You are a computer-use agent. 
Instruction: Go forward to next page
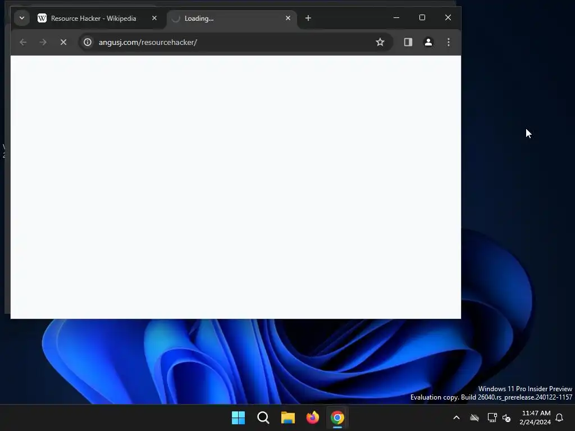pyautogui.click(x=43, y=42)
